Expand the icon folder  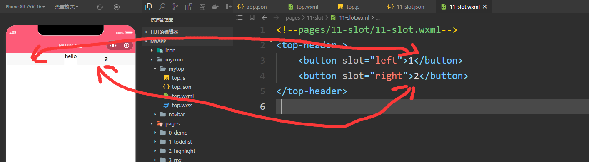click(187, 50)
